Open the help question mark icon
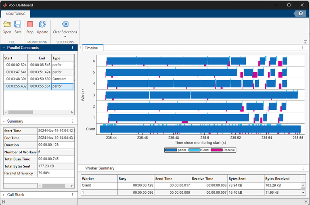Image resolution: width=310 pixels, height=205 pixels. tap(300, 13)
